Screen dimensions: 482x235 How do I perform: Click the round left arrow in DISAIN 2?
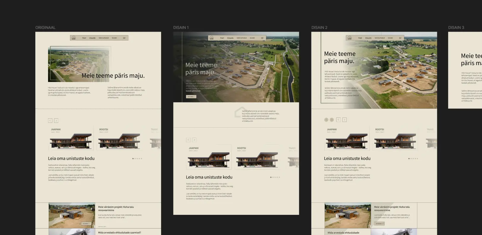pos(326,120)
